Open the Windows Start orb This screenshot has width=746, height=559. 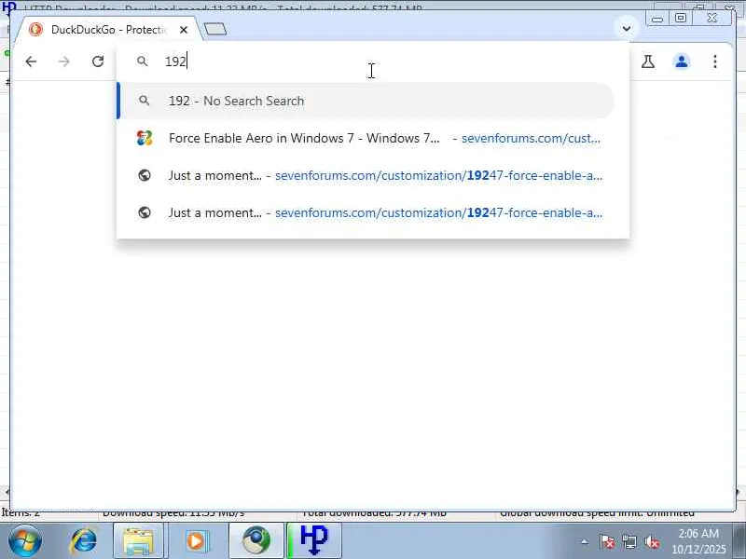coord(24,540)
